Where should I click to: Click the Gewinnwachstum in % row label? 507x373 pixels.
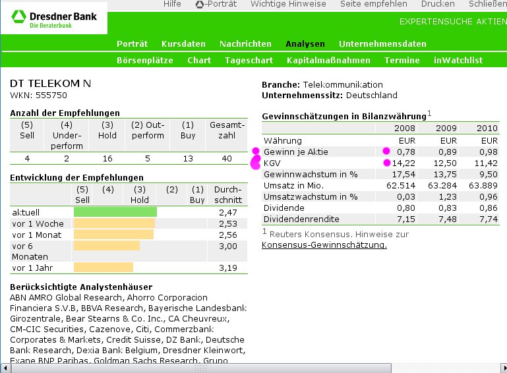(x=311, y=174)
